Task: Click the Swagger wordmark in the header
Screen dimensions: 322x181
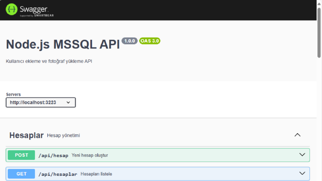Action: tap(34, 9)
